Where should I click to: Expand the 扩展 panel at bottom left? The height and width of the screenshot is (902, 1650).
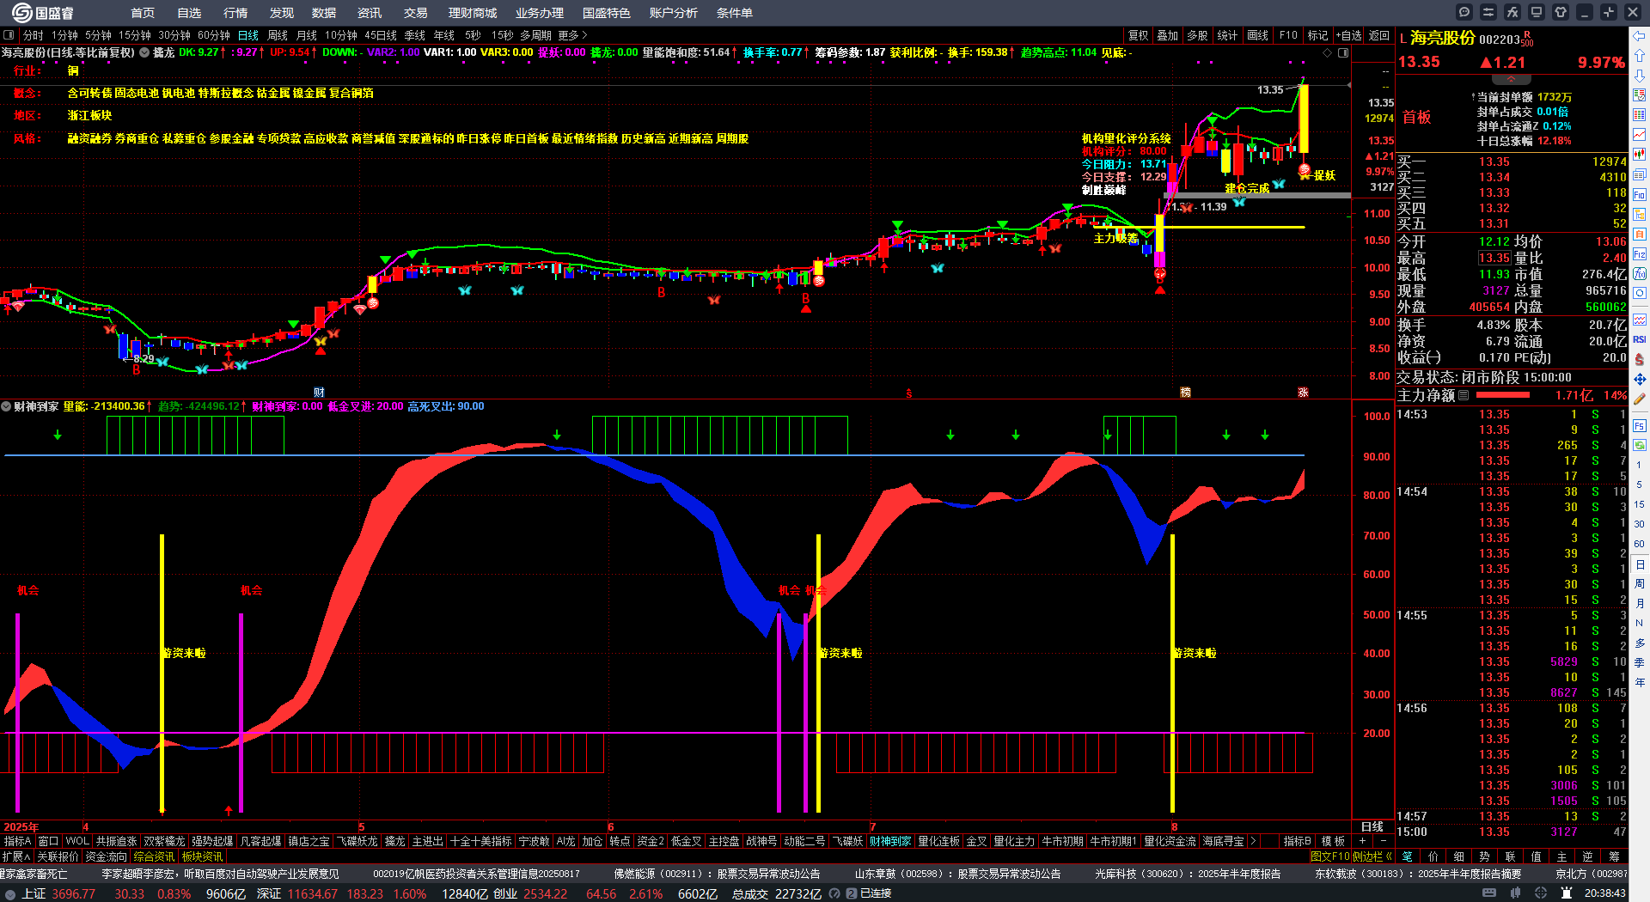pyautogui.click(x=16, y=856)
